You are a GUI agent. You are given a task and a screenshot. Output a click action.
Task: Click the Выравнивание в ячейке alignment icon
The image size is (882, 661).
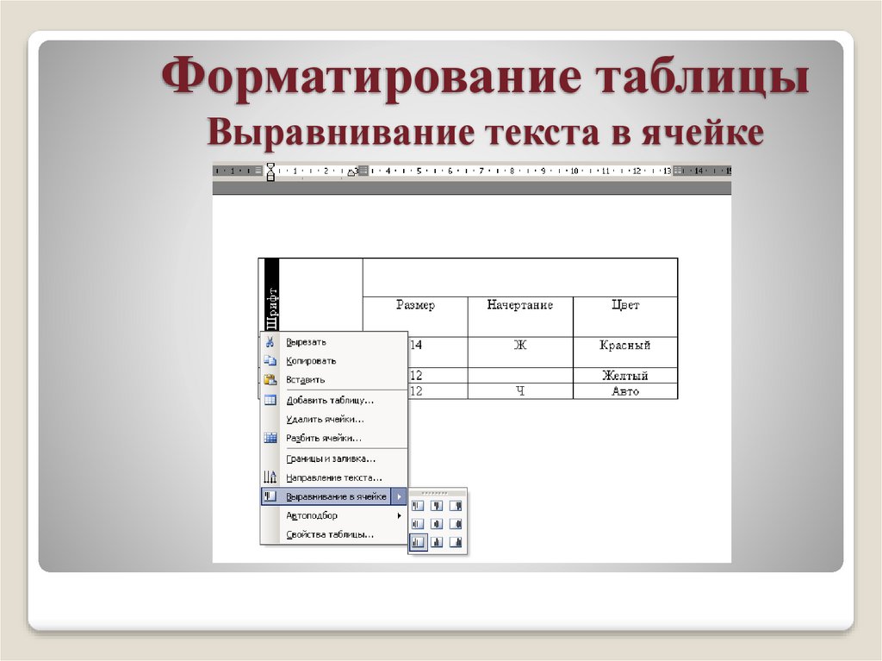click(270, 495)
